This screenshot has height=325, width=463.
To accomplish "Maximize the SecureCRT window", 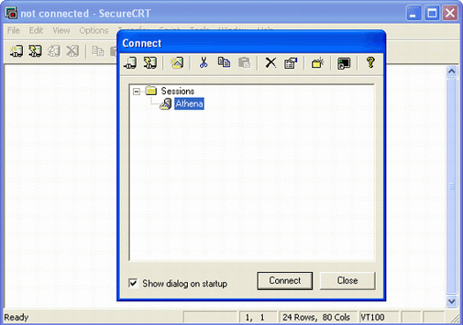I will click(x=432, y=13).
